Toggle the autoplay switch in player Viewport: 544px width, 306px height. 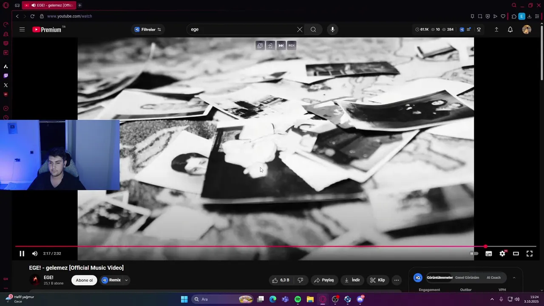click(x=474, y=254)
